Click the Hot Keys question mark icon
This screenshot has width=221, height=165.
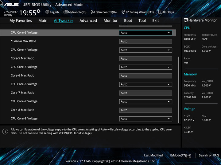click(160, 12)
